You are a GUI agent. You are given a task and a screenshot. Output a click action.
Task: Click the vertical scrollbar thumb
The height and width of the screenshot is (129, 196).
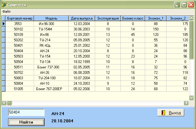click(x=191, y=40)
